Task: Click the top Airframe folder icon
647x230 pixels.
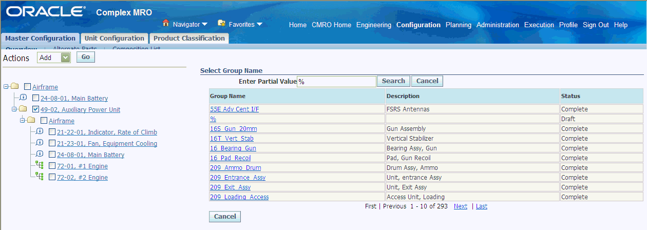Action: click(x=15, y=86)
